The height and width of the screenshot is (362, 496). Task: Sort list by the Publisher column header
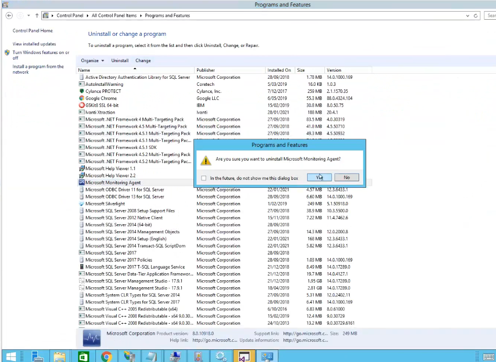(x=206, y=70)
